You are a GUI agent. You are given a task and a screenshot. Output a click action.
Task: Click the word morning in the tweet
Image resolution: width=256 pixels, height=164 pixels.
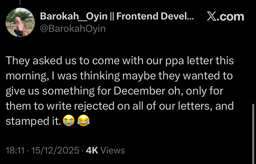(x=26, y=76)
